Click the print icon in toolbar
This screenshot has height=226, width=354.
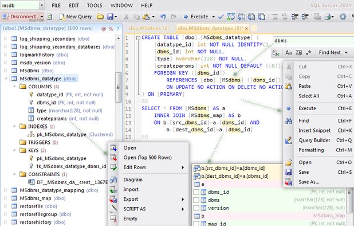(x=327, y=17)
